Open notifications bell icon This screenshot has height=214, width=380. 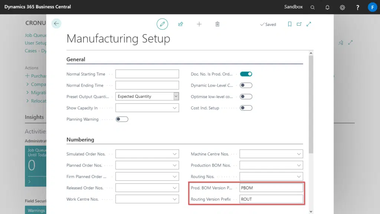coord(328,7)
